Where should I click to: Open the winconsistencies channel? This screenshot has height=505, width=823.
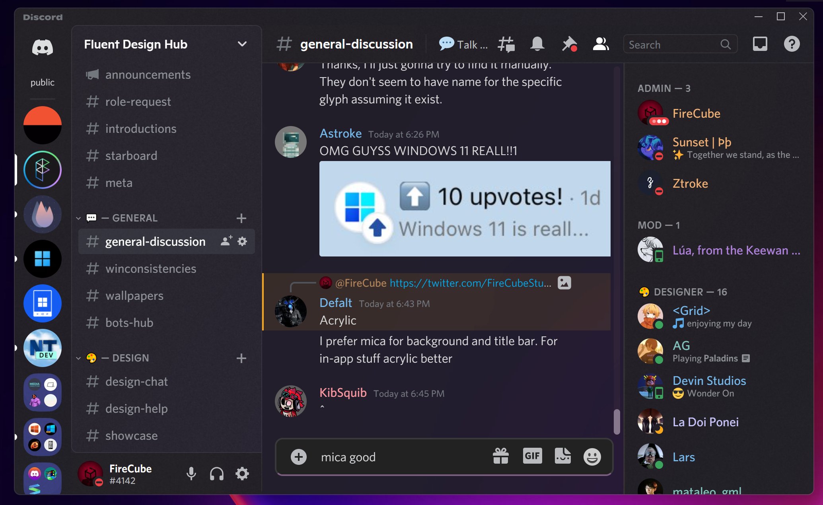pyautogui.click(x=167, y=268)
